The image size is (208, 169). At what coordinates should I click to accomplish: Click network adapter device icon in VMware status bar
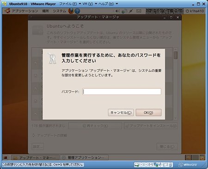[156, 165]
